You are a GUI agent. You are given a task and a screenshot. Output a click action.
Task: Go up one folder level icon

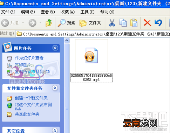[49, 23]
